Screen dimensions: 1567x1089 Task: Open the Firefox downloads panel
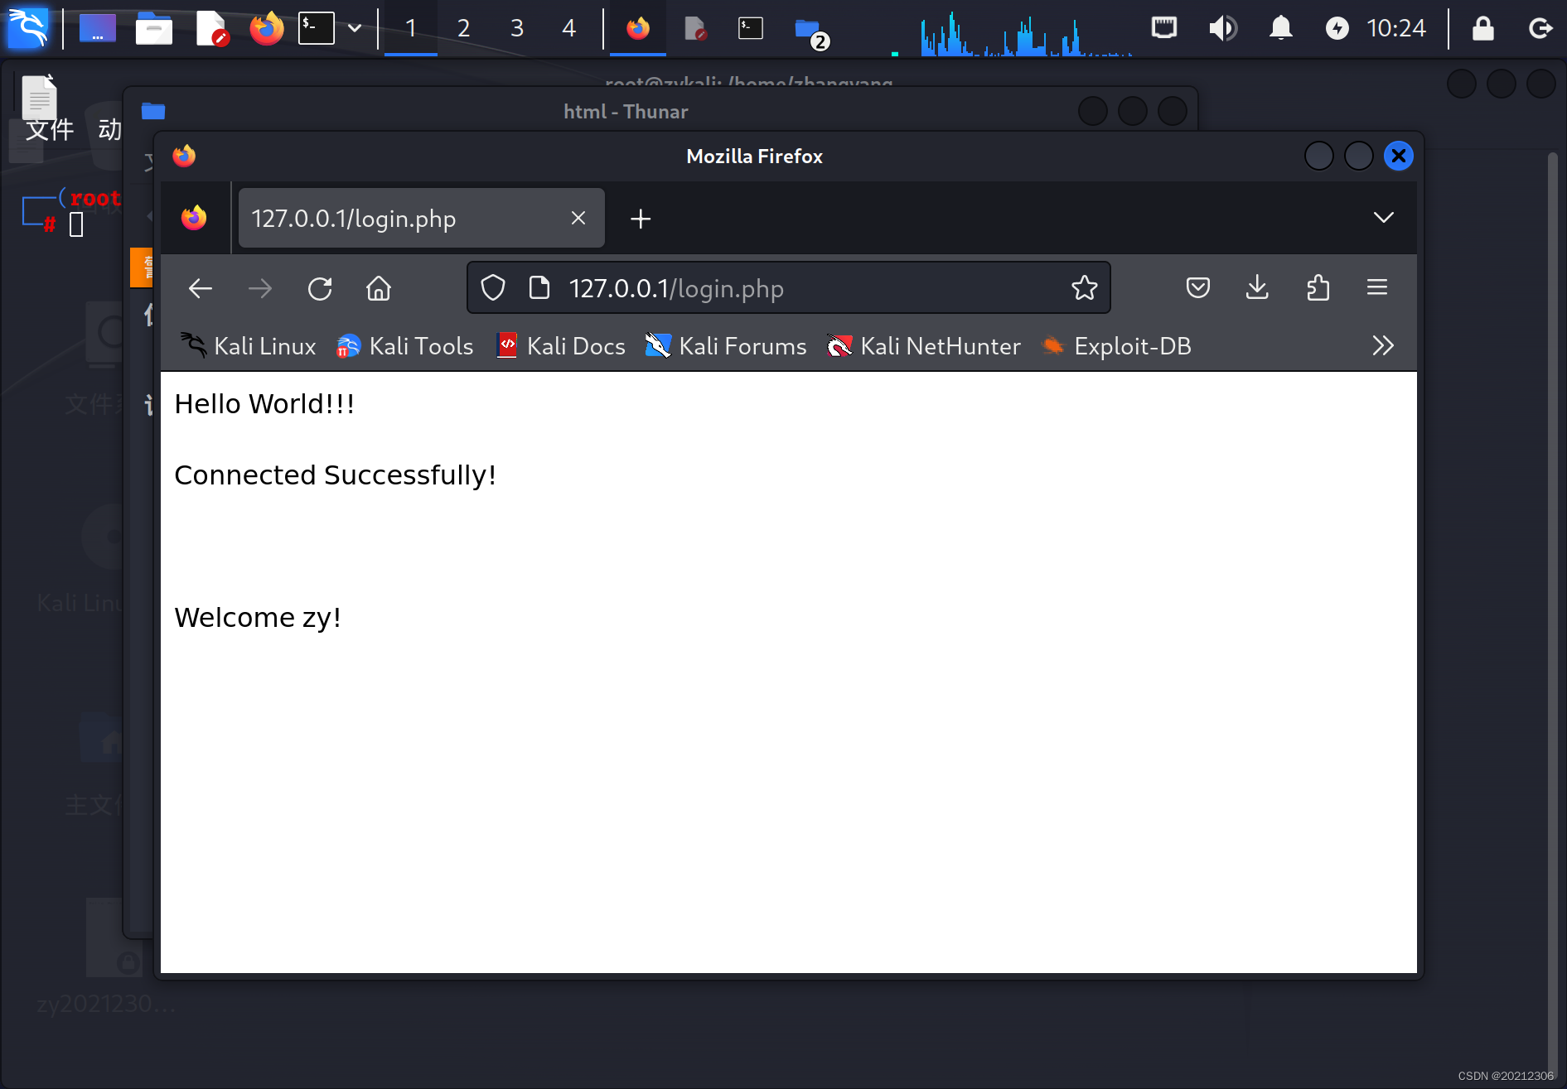[x=1257, y=288]
